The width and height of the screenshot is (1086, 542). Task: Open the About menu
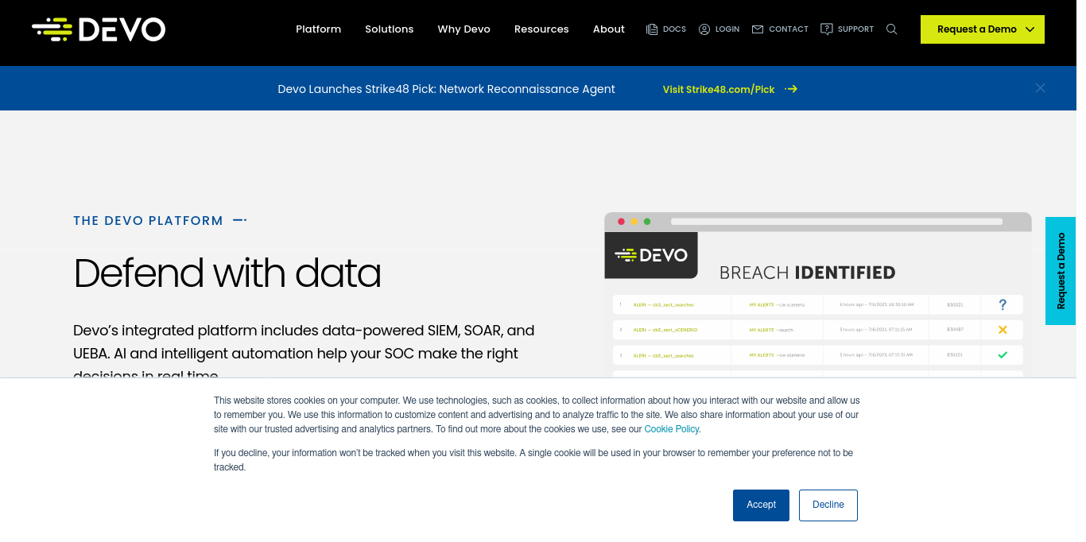tap(609, 29)
